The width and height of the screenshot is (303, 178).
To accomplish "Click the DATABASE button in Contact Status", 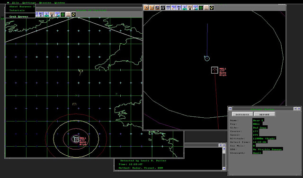I will (242, 114).
